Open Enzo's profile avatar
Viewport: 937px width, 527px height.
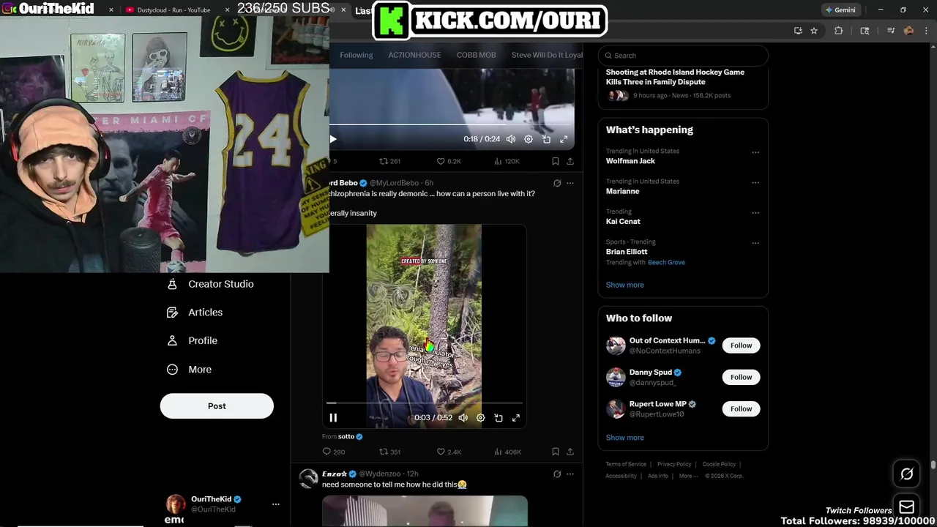tap(309, 479)
